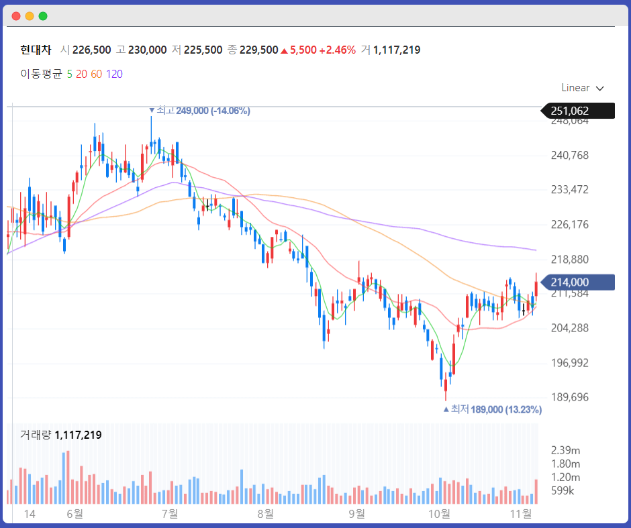Click the 251,062 crosshair price tag
Screen dimensions: 631x528
577,111
